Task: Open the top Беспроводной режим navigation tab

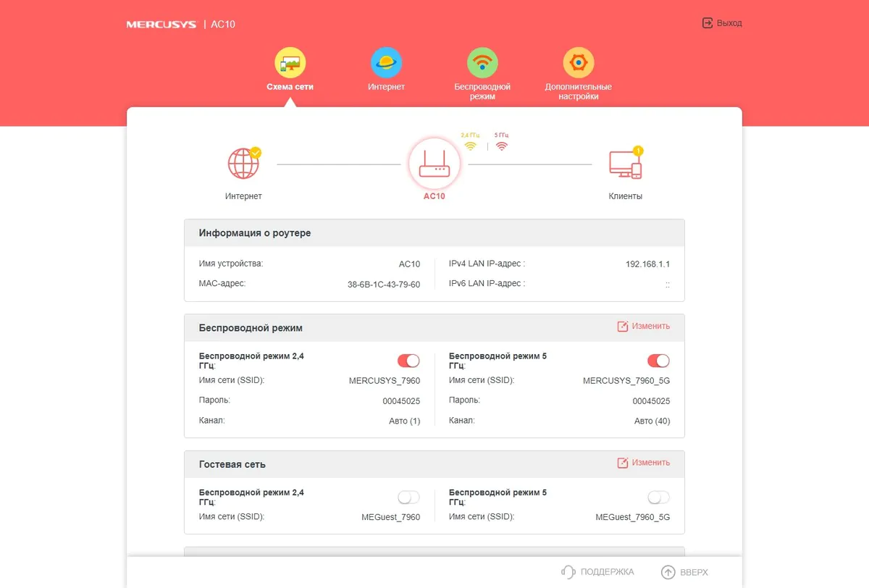Action: [482, 75]
